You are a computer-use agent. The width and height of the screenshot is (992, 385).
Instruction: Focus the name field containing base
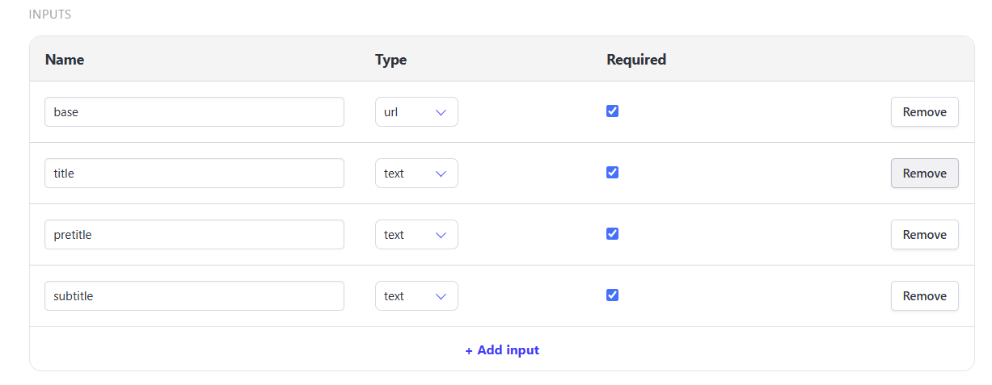point(194,112)
